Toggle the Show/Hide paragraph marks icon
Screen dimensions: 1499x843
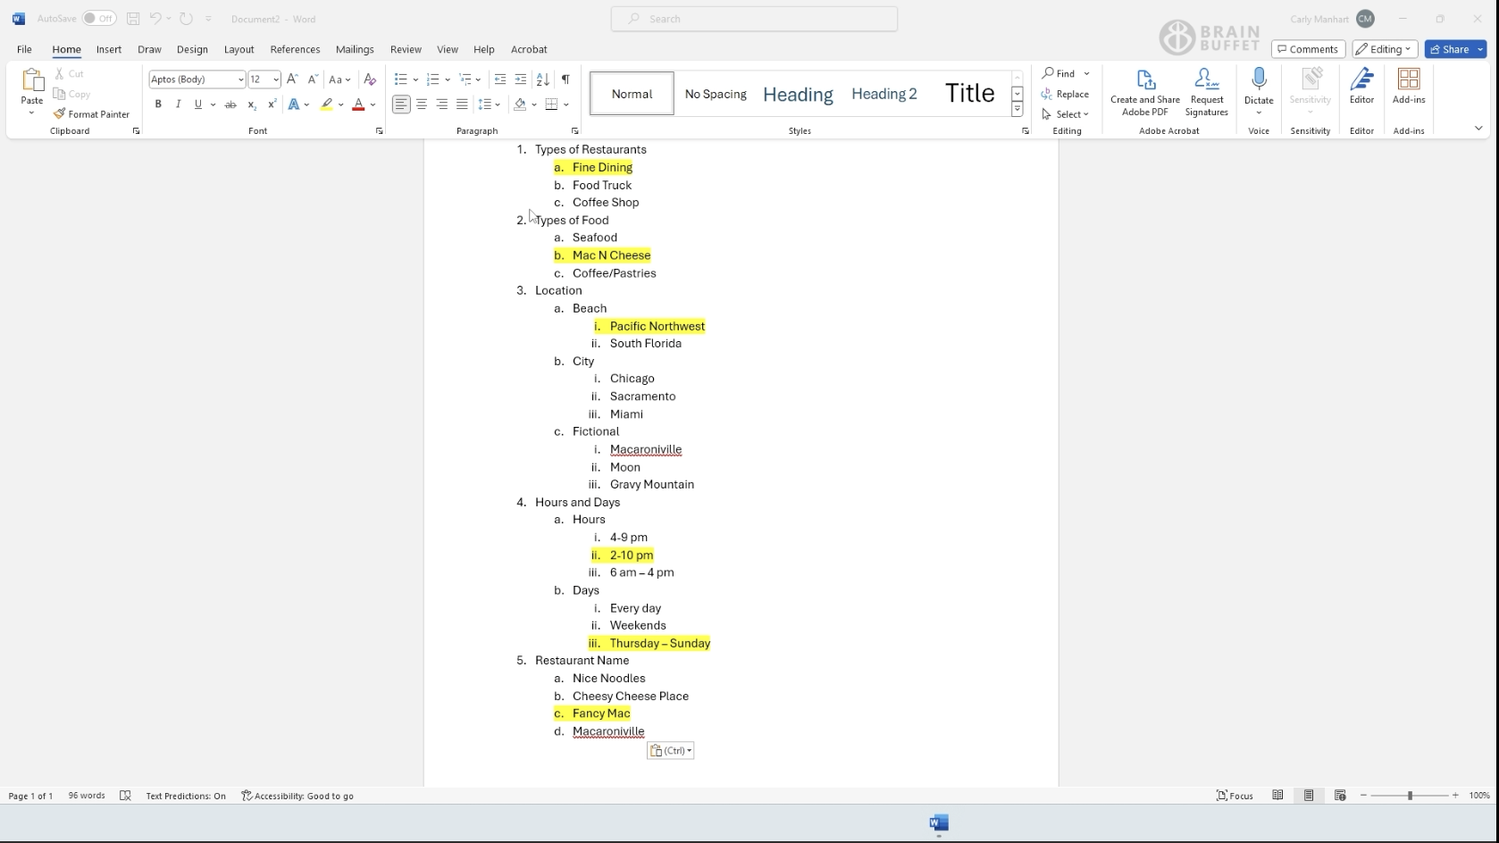[565, 79]
